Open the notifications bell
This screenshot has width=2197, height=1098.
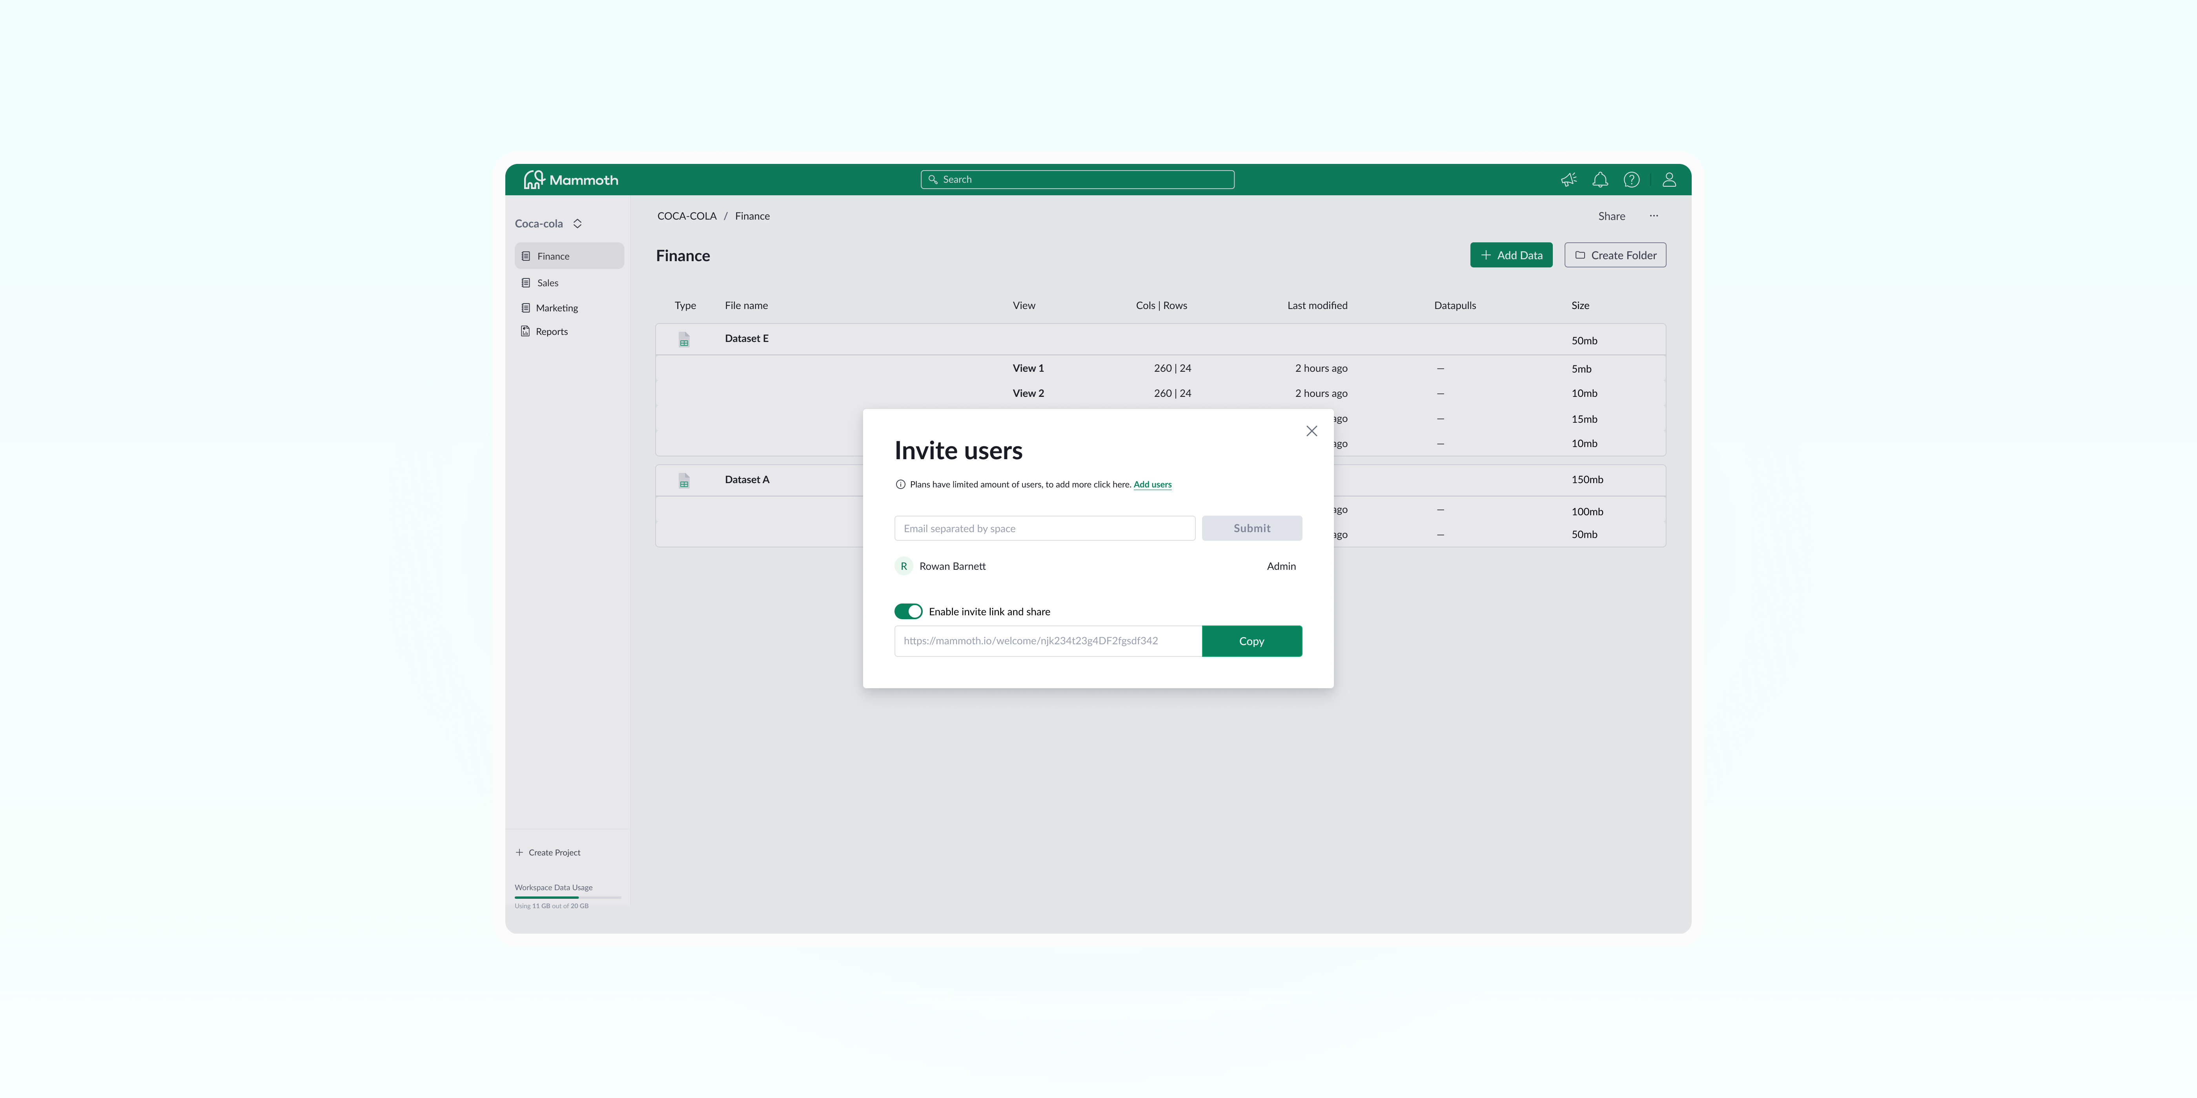1600,180
